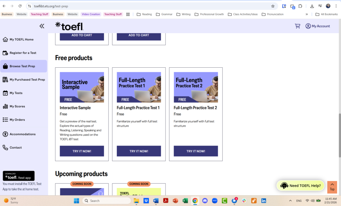Open the shopping cart icon
This screenshot has width=341, height=206.
tap(297, 26)
